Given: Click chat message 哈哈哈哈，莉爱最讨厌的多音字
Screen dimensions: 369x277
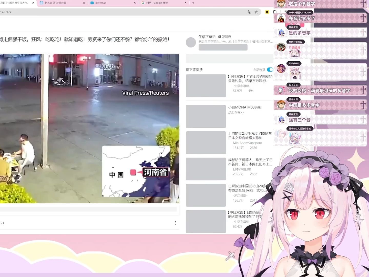Looking at the screenshot, I should (x=320, y=91).
